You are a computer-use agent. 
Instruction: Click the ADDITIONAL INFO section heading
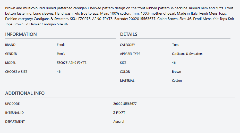click(x=25, y=93)
